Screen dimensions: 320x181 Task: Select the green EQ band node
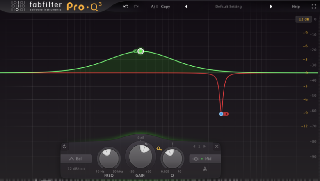coord(141,51)
